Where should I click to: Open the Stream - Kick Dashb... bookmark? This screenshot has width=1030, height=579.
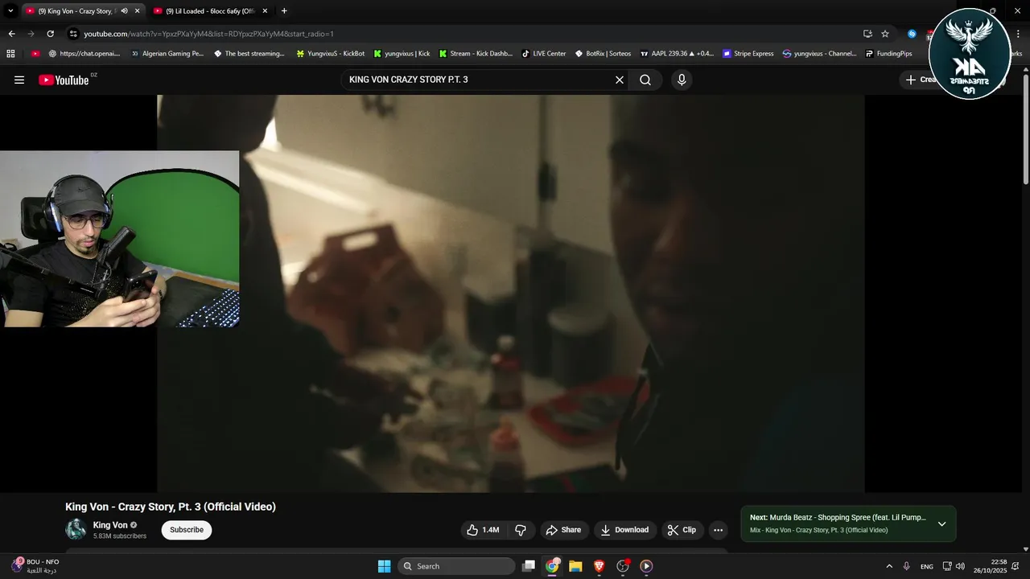click(475, 54)
